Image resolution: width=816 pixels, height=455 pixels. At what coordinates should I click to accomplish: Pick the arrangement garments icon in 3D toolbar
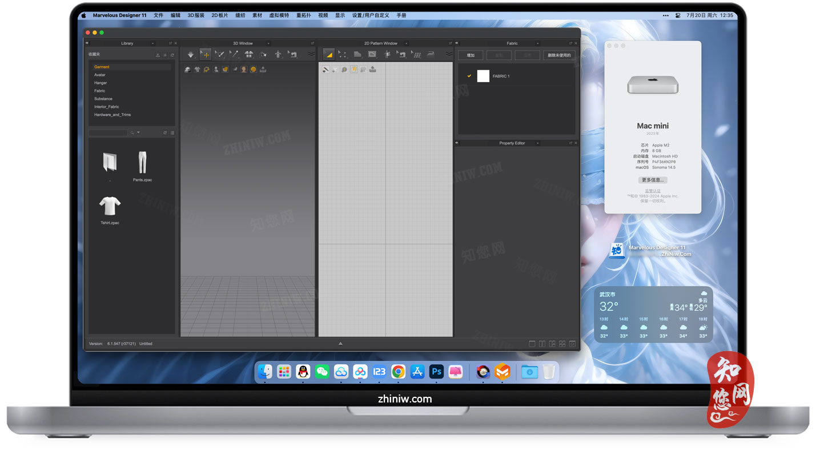click(x=248, y=54)
